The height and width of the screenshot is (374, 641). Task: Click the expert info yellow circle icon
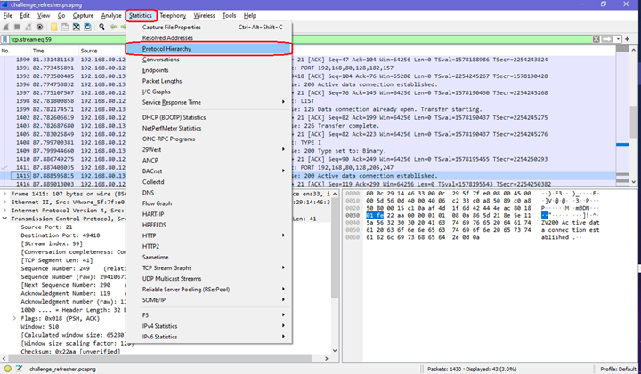(x=8, y=369)
